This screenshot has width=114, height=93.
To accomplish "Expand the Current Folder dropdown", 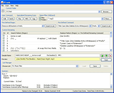I will (99, 12).
